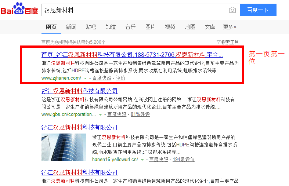Click the 194条评价 reviews link

pyautogui.click(x=184, y=160)
